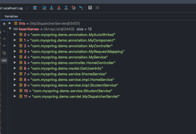Click the Step Over debugger icon

(44, 8)
